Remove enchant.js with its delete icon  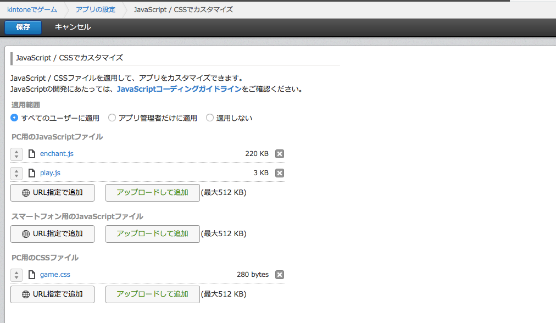(x=280, y=154)
